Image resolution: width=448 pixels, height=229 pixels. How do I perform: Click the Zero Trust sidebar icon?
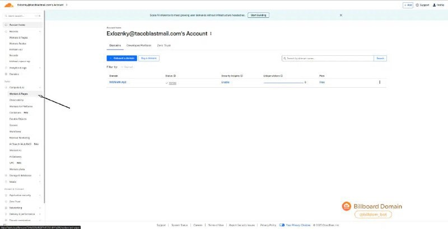[x=6, y=202]
